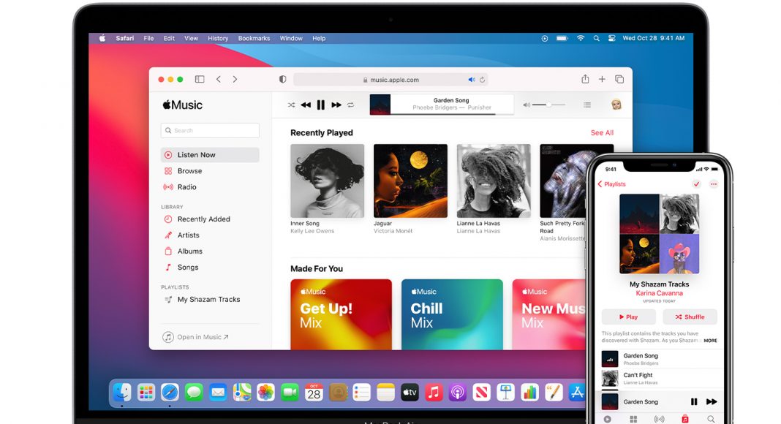Open the History menu
Screen dimensions: 781x424
[x=218, y=38]
